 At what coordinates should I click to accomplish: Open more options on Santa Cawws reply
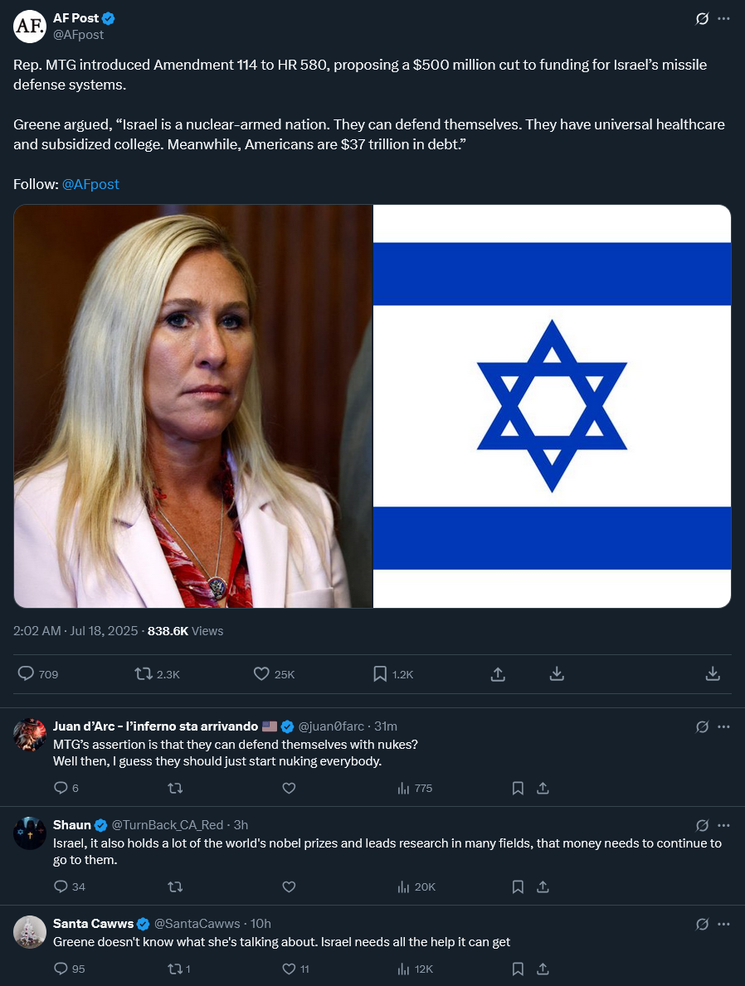pyautogui.click(x=723, y=925)
